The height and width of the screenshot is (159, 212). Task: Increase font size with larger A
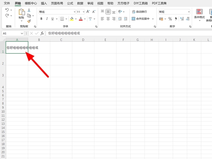click(88, 12)
